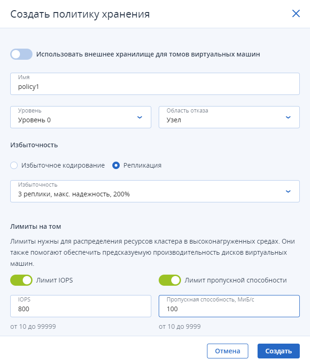Select the Репликация radio button
310x364 pixels.
[116, 165]
